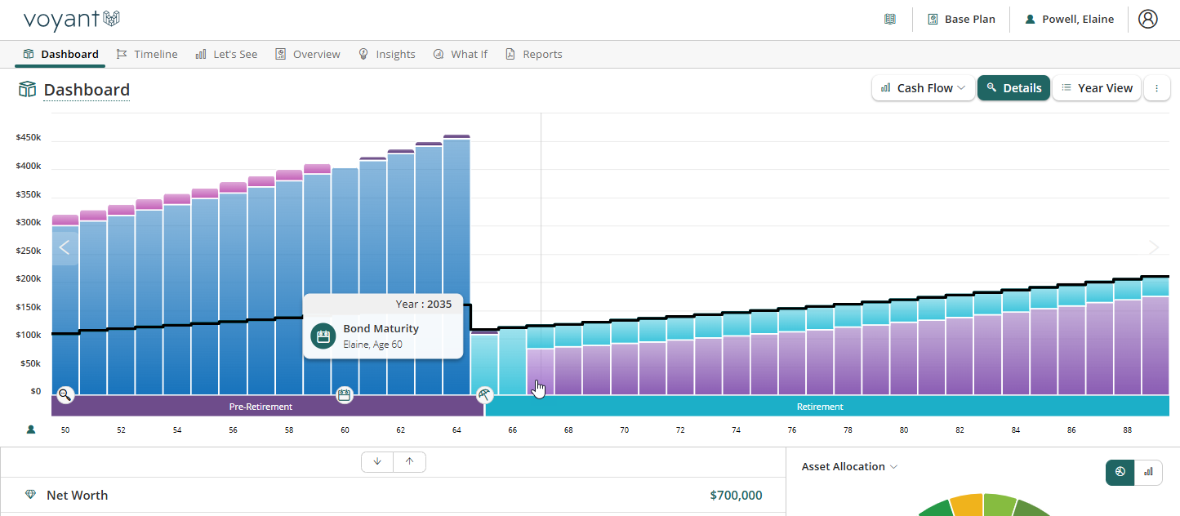This screenshot has height=516, width=1180.
Task: Go to the What If tab
Action: (x=461, y=55)
